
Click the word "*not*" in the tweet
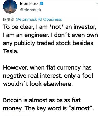coord(56,27)
